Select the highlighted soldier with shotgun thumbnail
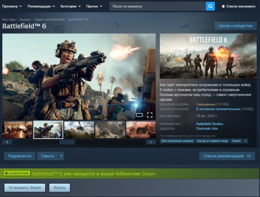The height and width of the screenshot is (197, 260). (48, 130)
